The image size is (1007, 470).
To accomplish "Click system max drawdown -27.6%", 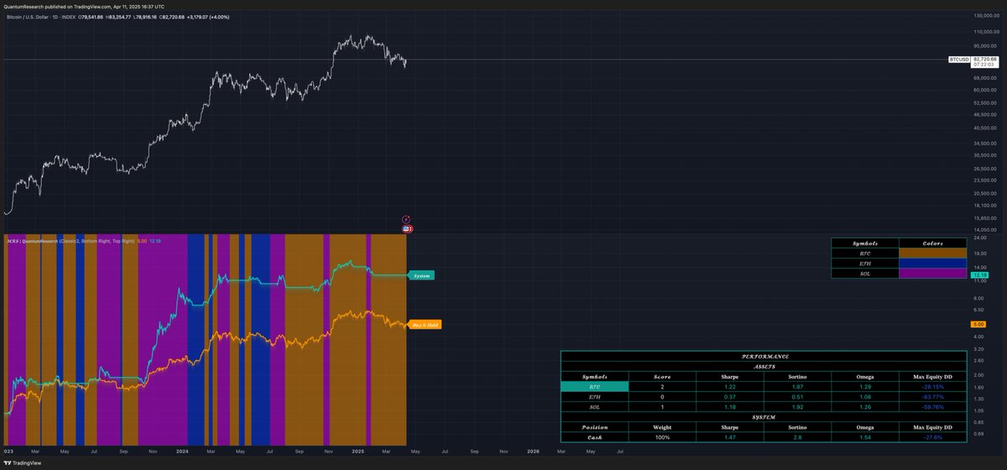I will coord(932,437).
